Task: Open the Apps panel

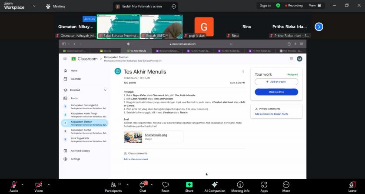Action: click(x=264, y=186)
